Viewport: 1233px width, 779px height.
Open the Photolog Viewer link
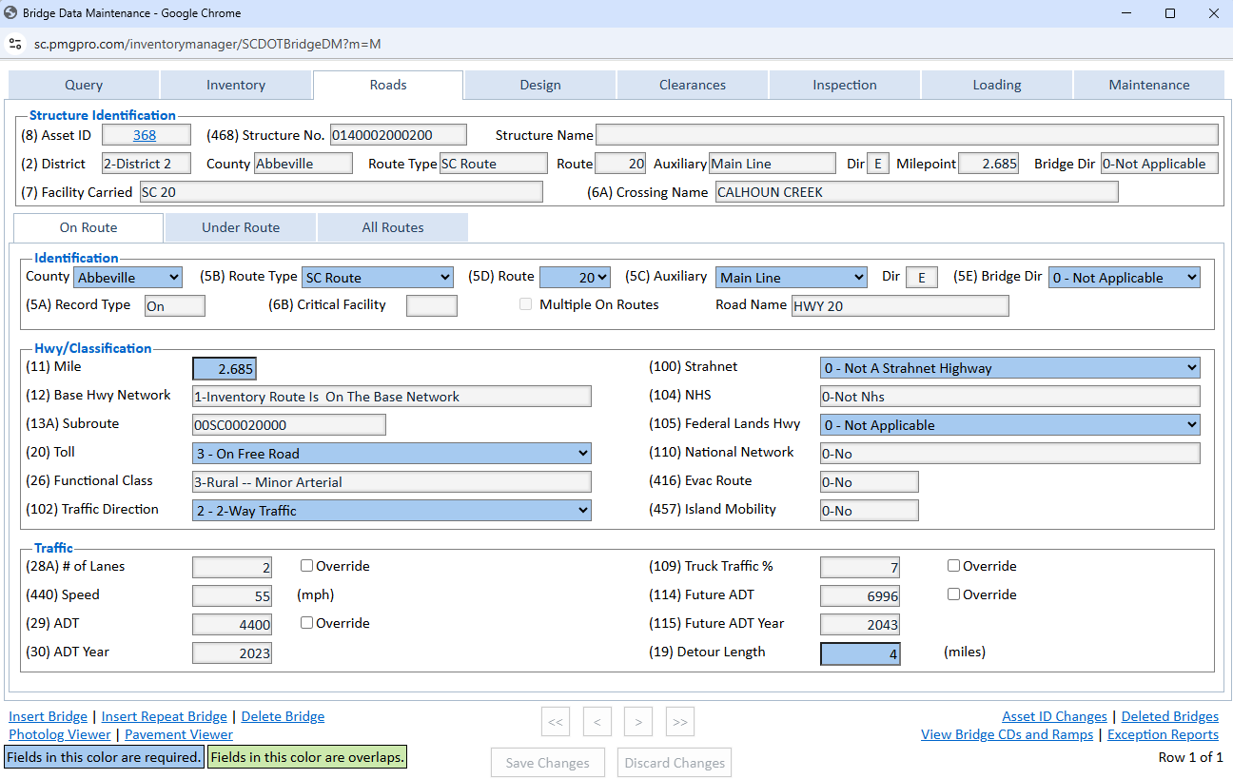(60, 734)
